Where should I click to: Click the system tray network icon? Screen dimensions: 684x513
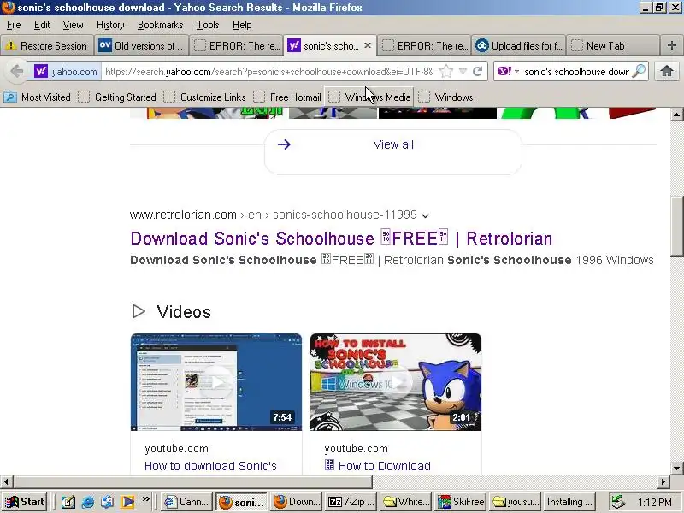tap(617, 502)
